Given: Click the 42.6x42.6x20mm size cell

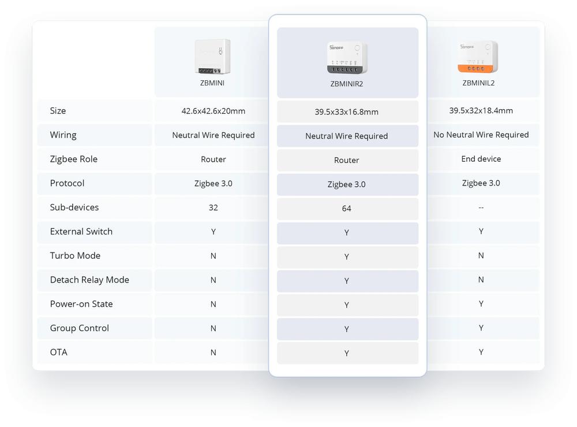Looking at the screenshot, I should [x=213, y=111].
